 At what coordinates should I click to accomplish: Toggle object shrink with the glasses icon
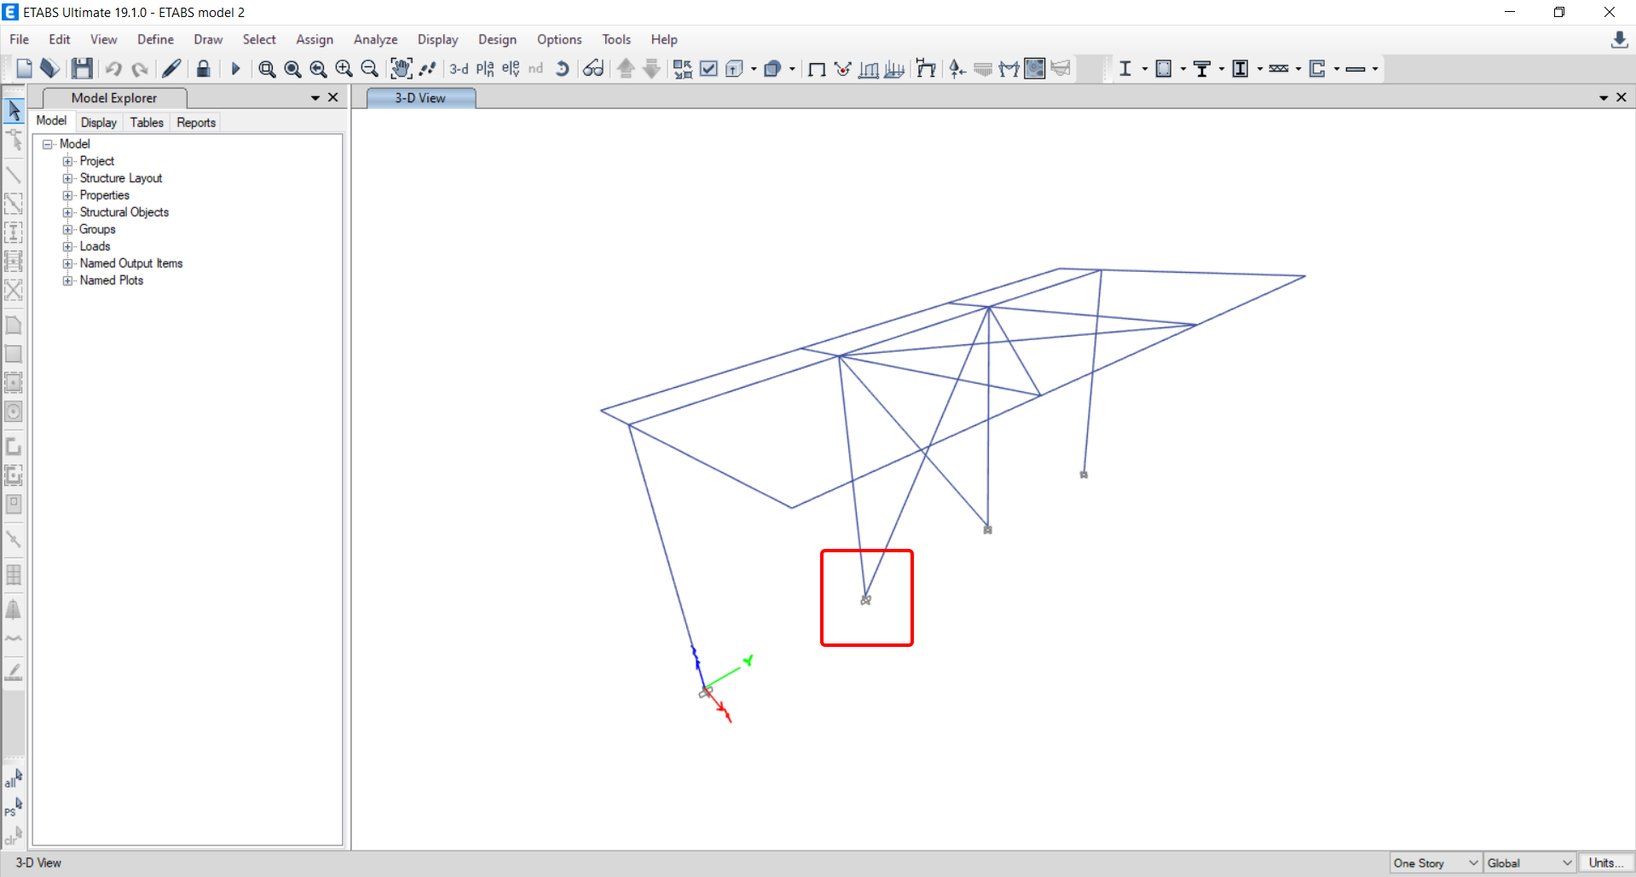pyautogui.click(x=593, y=69)
